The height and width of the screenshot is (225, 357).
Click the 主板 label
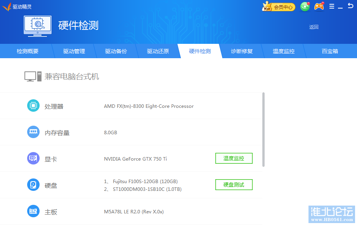(x=51, y=212)
